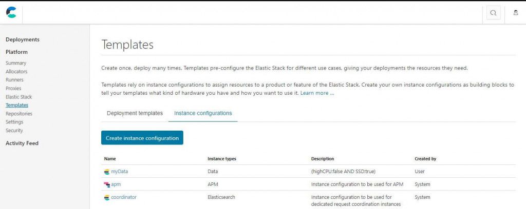Click the Elastic Cloud logo icon
Image resolution: width=526 pixels, height=209 pixels.
pyautogui.click(x=11, y=13)
